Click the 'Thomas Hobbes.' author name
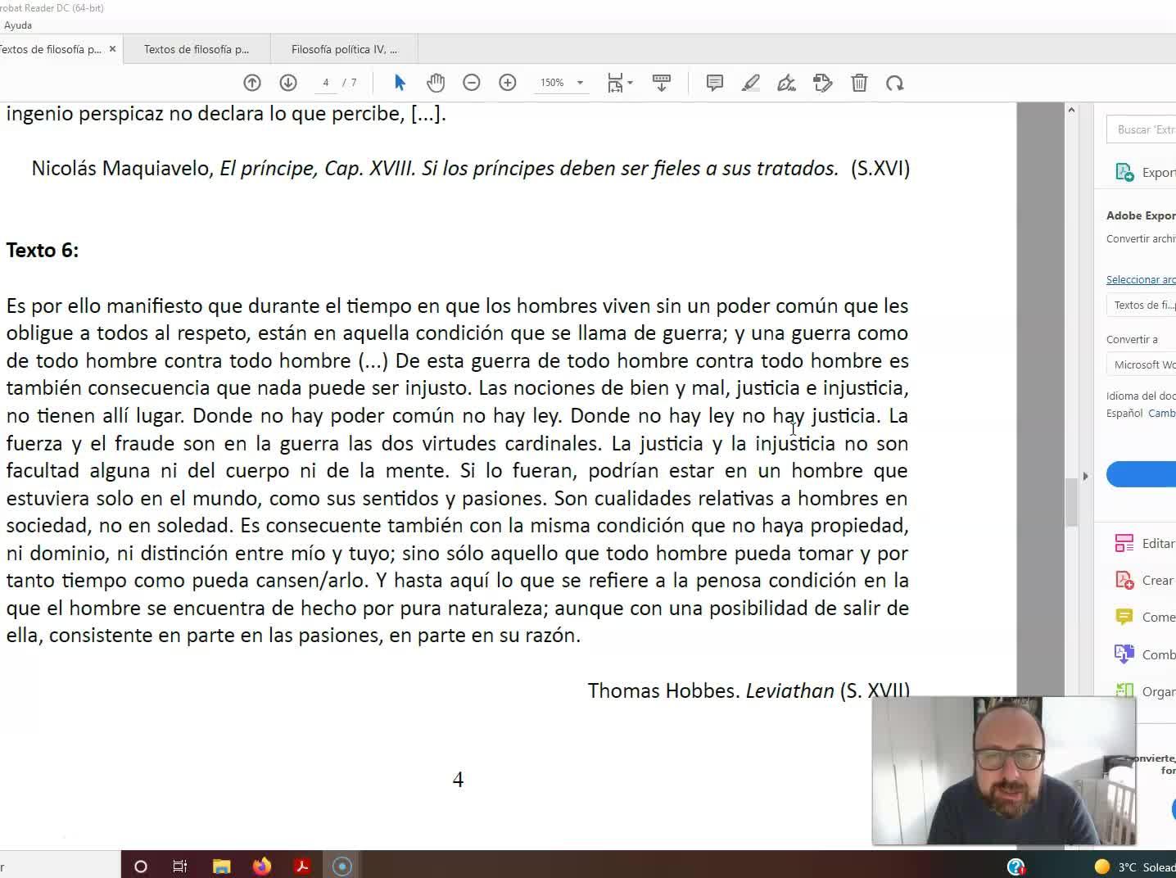The height and width of the screenshot is (878, 1176). pos(664,690)
